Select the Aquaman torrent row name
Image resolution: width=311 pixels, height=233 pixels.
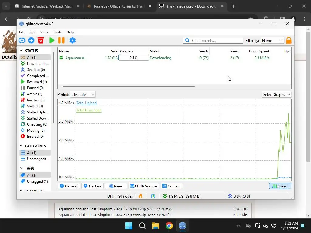pyautogui.click(x=76, y=58)
